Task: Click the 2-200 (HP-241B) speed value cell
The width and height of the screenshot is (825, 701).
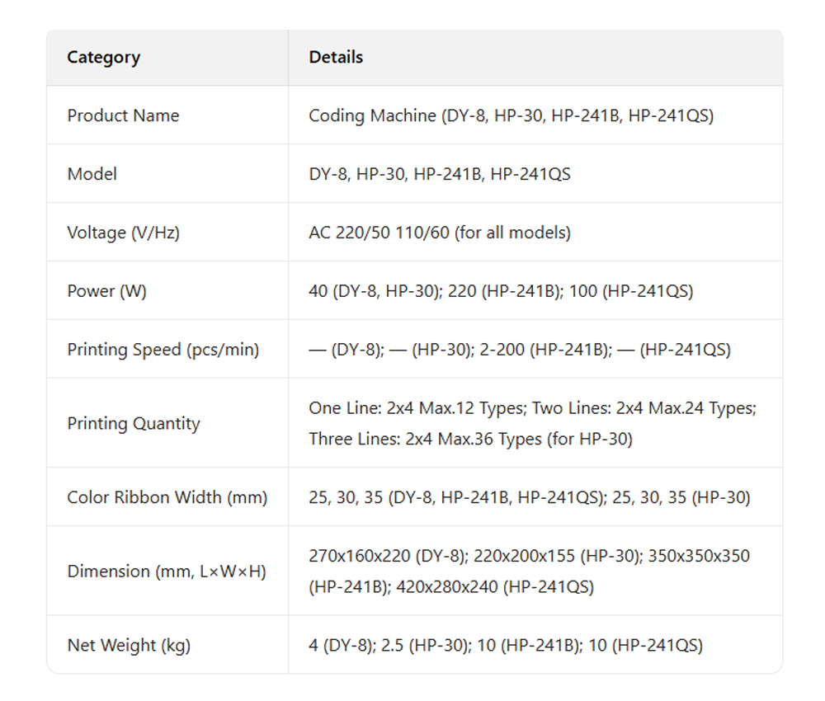Action: coord(520,350)
